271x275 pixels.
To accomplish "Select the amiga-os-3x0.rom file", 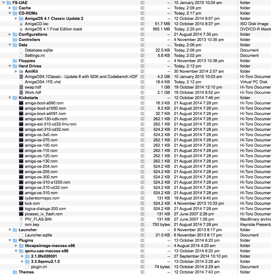I will coord(41,135).
